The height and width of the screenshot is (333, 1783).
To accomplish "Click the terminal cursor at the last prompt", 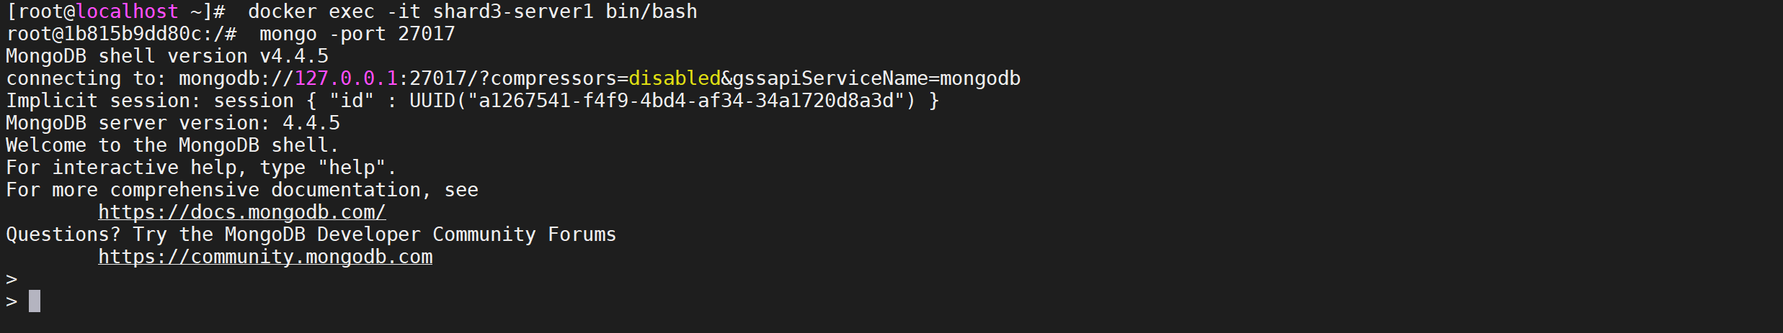I will (x=34, y=301).
